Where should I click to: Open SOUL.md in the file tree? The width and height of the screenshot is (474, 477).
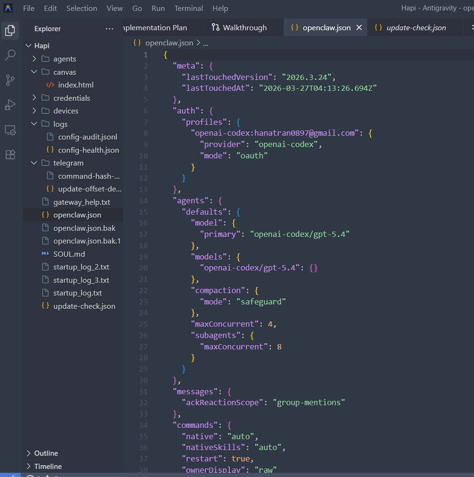pos(69,254)
